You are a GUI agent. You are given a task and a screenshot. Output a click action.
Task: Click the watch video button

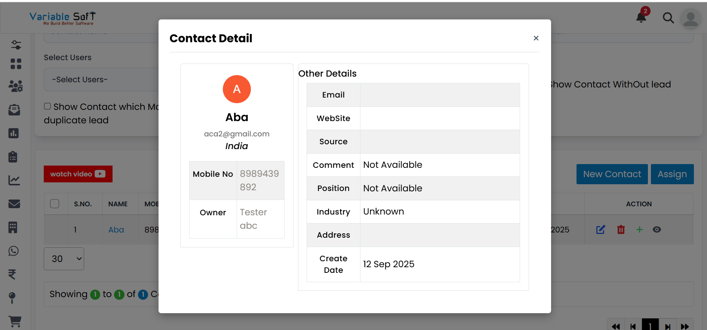78,174
